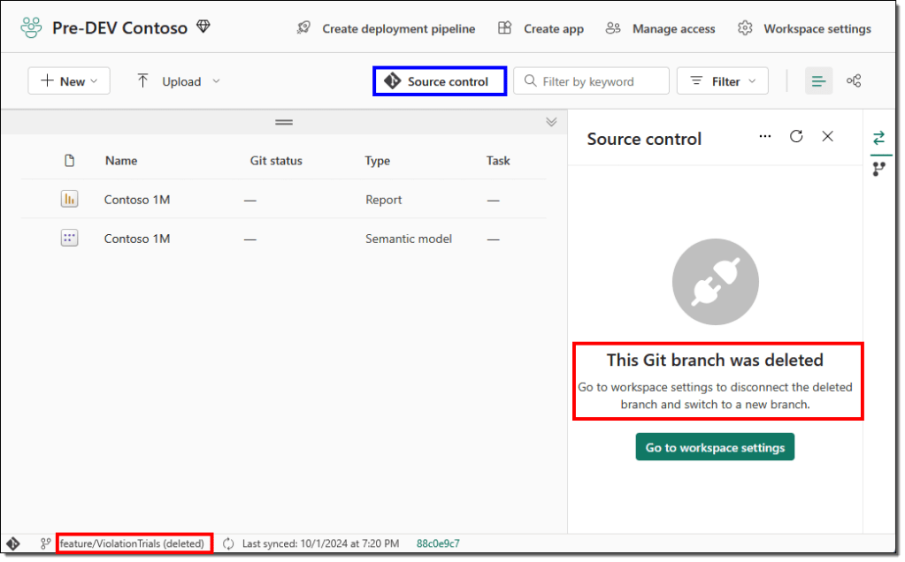Switch to lineage view icon
The height and width of the screenshot is (562, 905).
coord(854,81)
